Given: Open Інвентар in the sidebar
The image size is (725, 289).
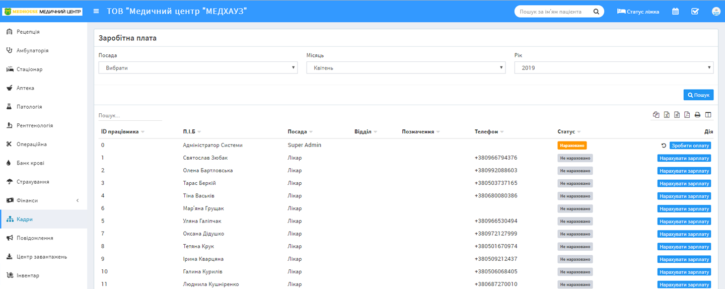Looking at the screenshot, I should (x=43, y=275).
